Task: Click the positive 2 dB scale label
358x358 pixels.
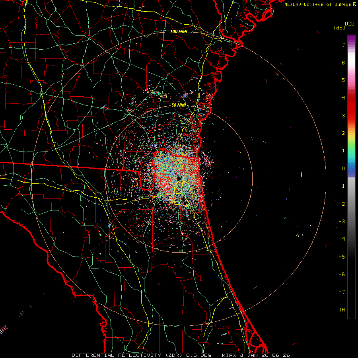Action: click(x=343, y=133)
